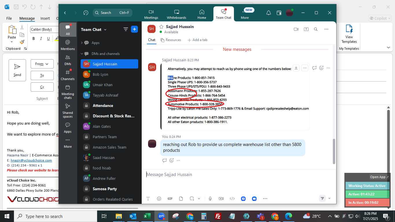Click Send in the Outlook window
The image size is (395, 222).
(17, 70)
